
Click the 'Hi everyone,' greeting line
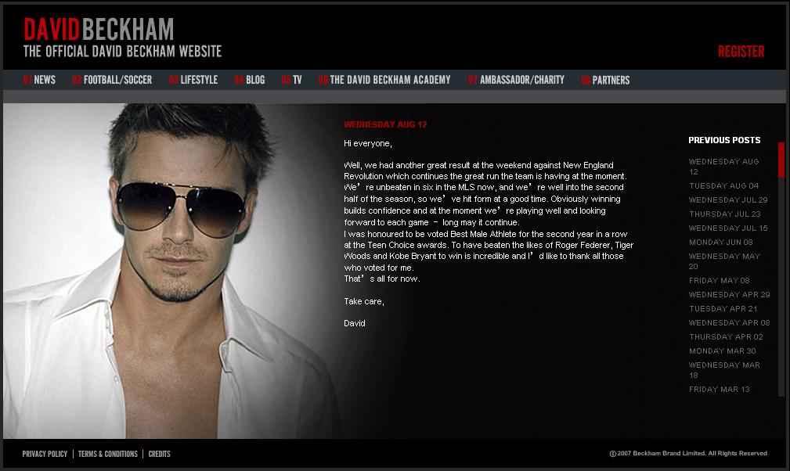[368, 143]
